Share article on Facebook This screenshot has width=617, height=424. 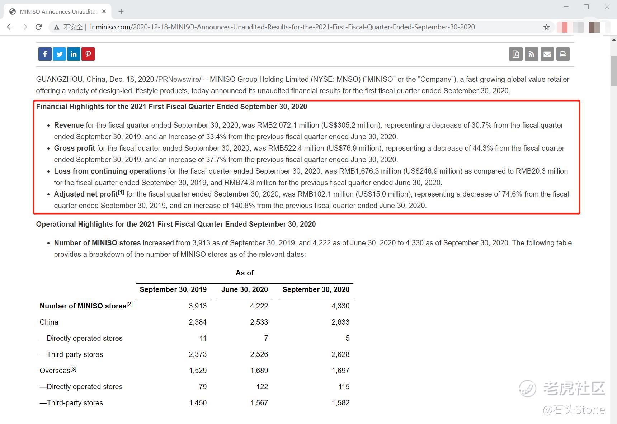(45, 54)
